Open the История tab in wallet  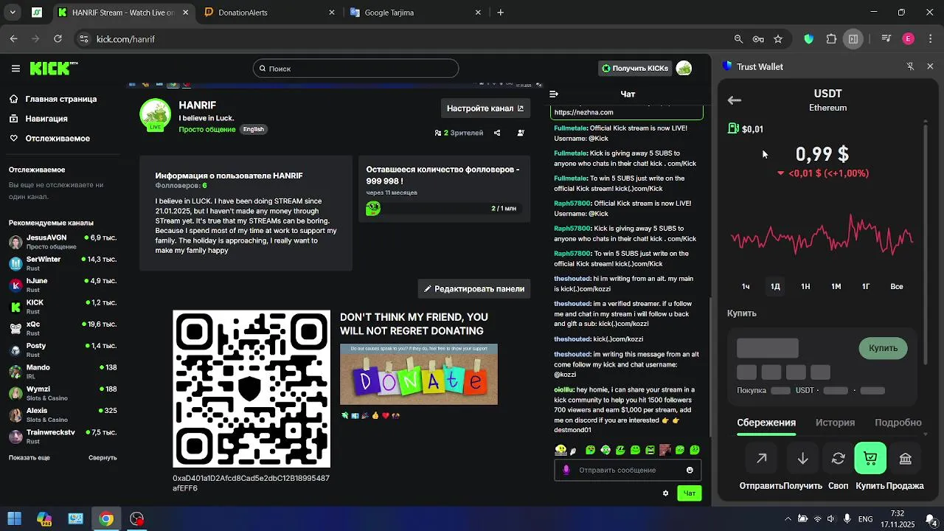pyautogui.click(x=835, y=423)
